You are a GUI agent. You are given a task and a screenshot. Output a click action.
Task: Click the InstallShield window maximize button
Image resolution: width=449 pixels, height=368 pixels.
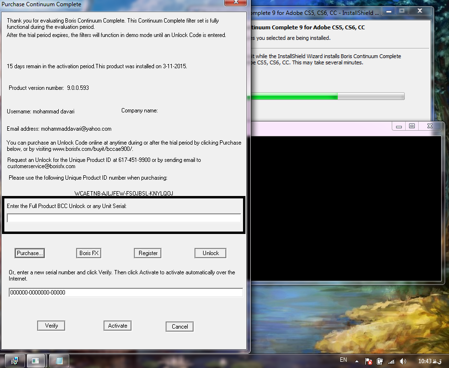click(402, 11)
